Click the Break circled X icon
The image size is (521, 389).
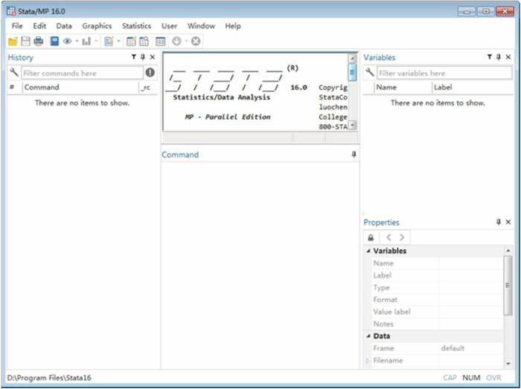[196, 41]
